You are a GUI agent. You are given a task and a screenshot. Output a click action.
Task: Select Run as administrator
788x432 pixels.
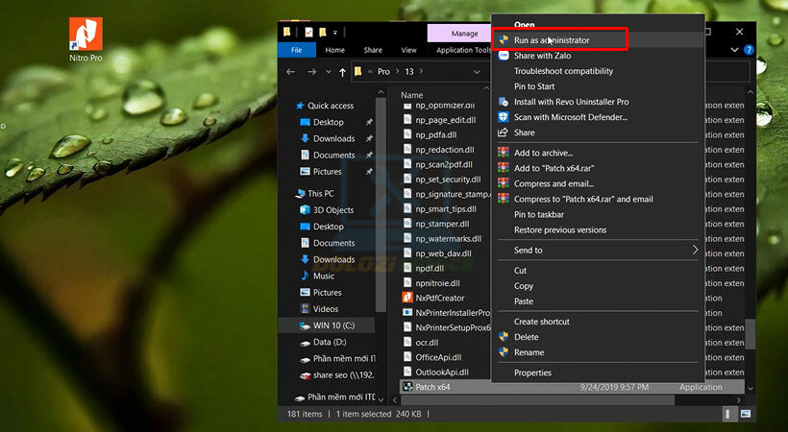(552, 40)
